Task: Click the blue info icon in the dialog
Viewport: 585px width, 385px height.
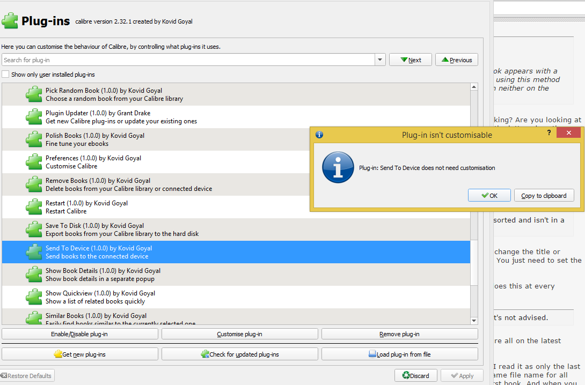Action: click(338, 167)
